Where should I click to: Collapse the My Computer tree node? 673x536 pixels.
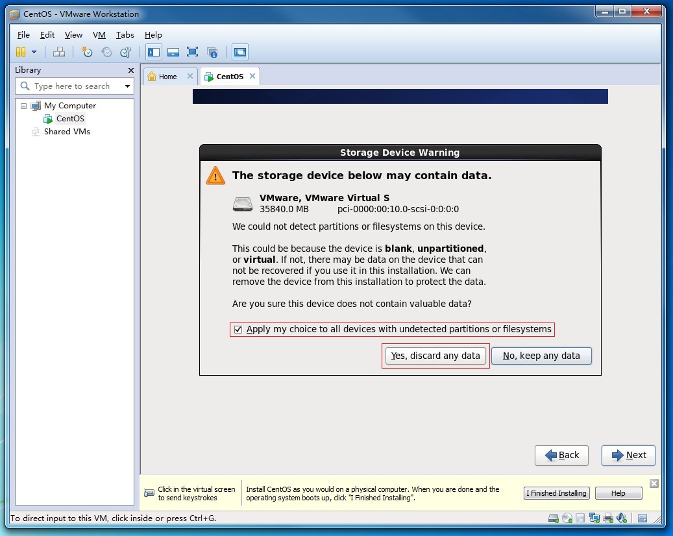[x=24, y=106]
